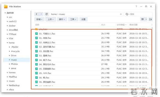Go back to the previous folder

click(x=37, y=14)
